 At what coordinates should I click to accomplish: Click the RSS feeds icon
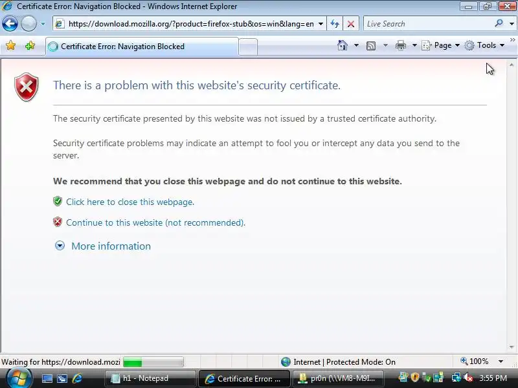click(x=371, y=45)
